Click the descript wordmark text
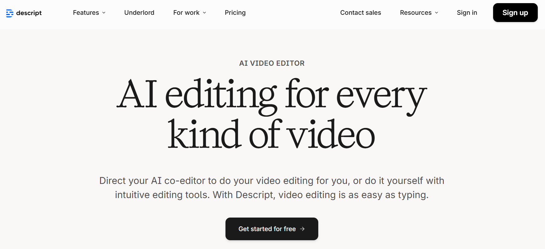The height and width of the screenshot is (249, 545). point(29,13)
